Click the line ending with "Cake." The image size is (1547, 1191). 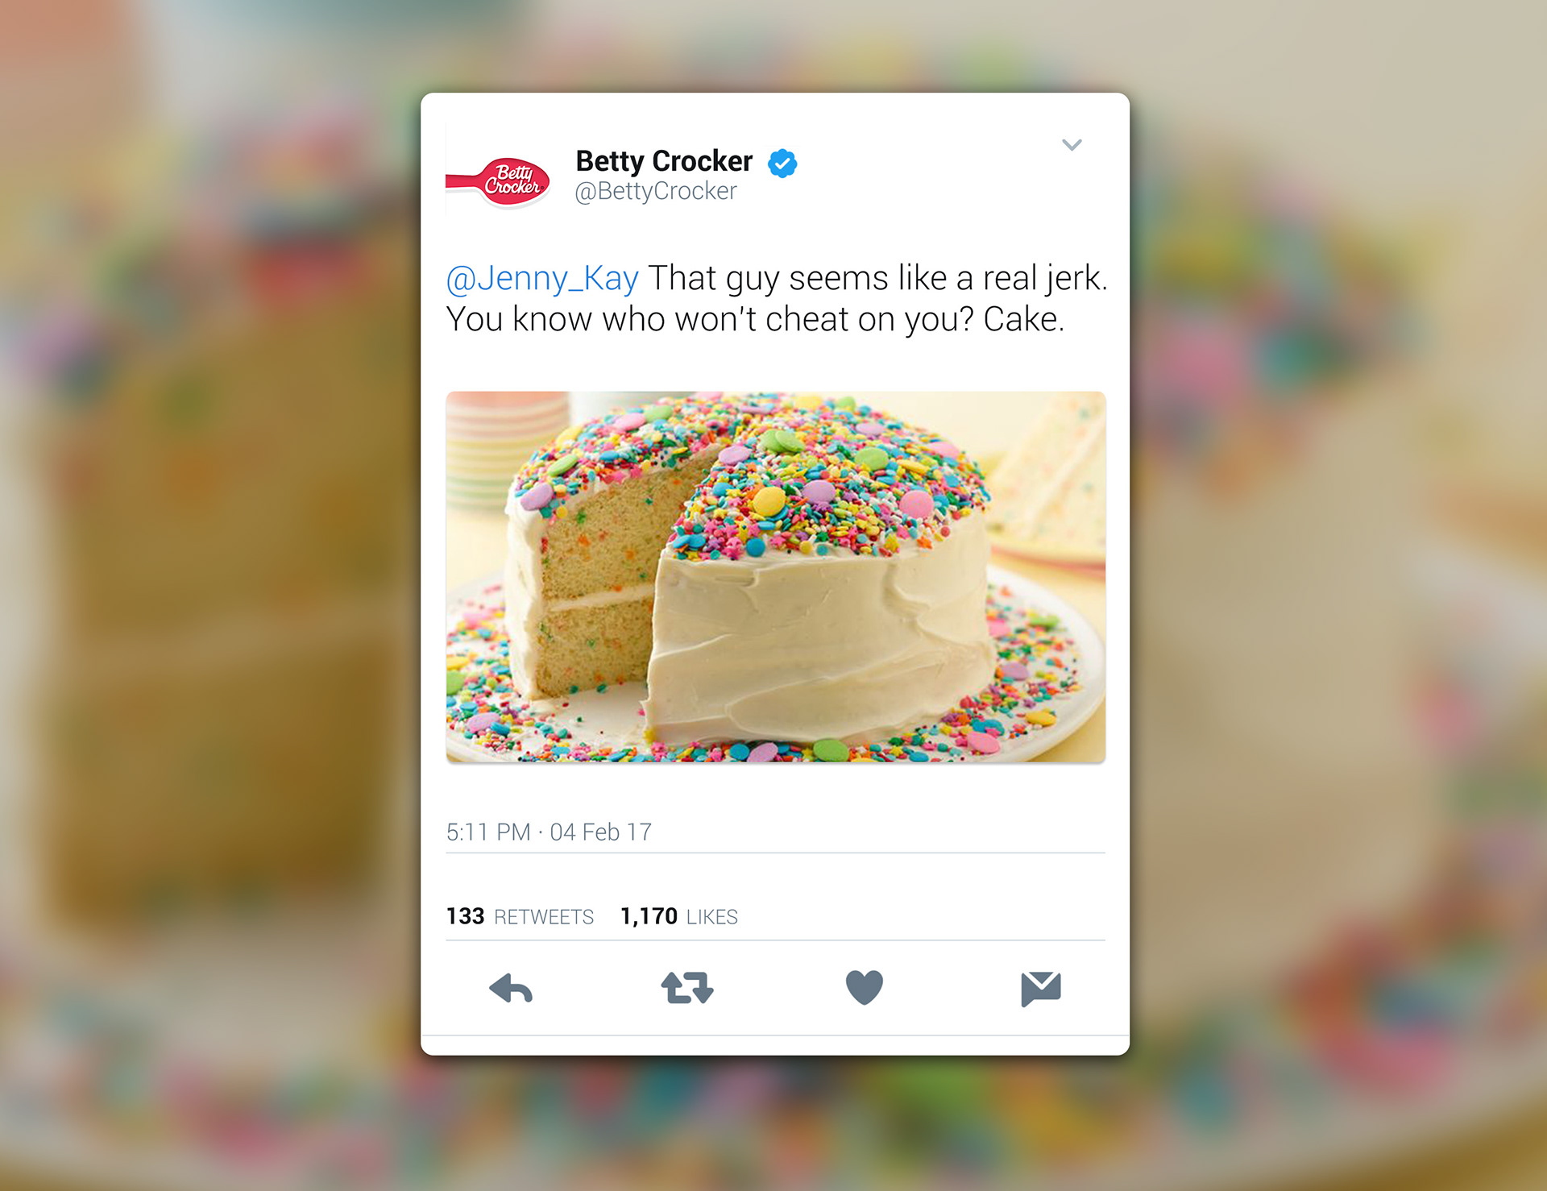point(755,320)
